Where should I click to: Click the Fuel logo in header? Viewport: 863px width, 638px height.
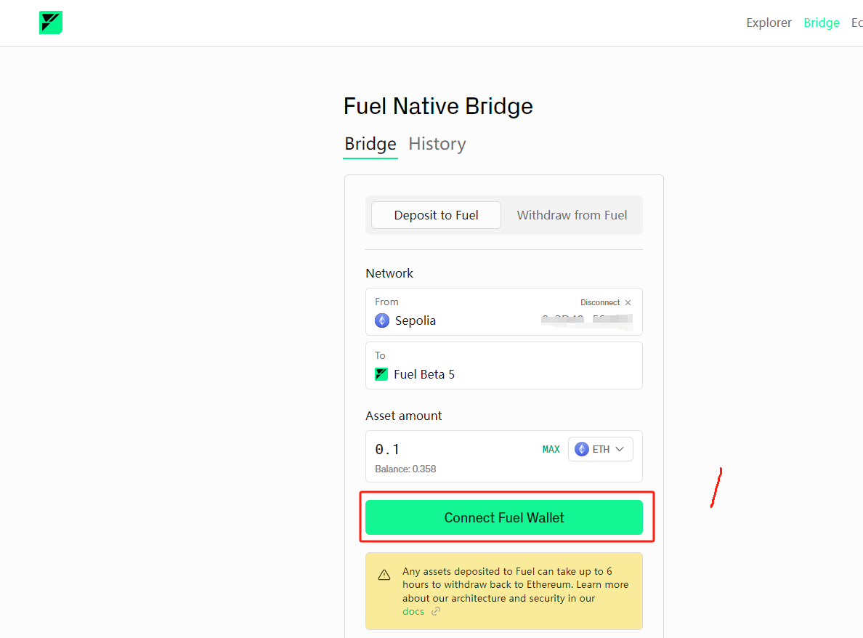51,23
